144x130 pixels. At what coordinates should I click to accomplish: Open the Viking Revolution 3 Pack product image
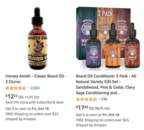[108, 39]
